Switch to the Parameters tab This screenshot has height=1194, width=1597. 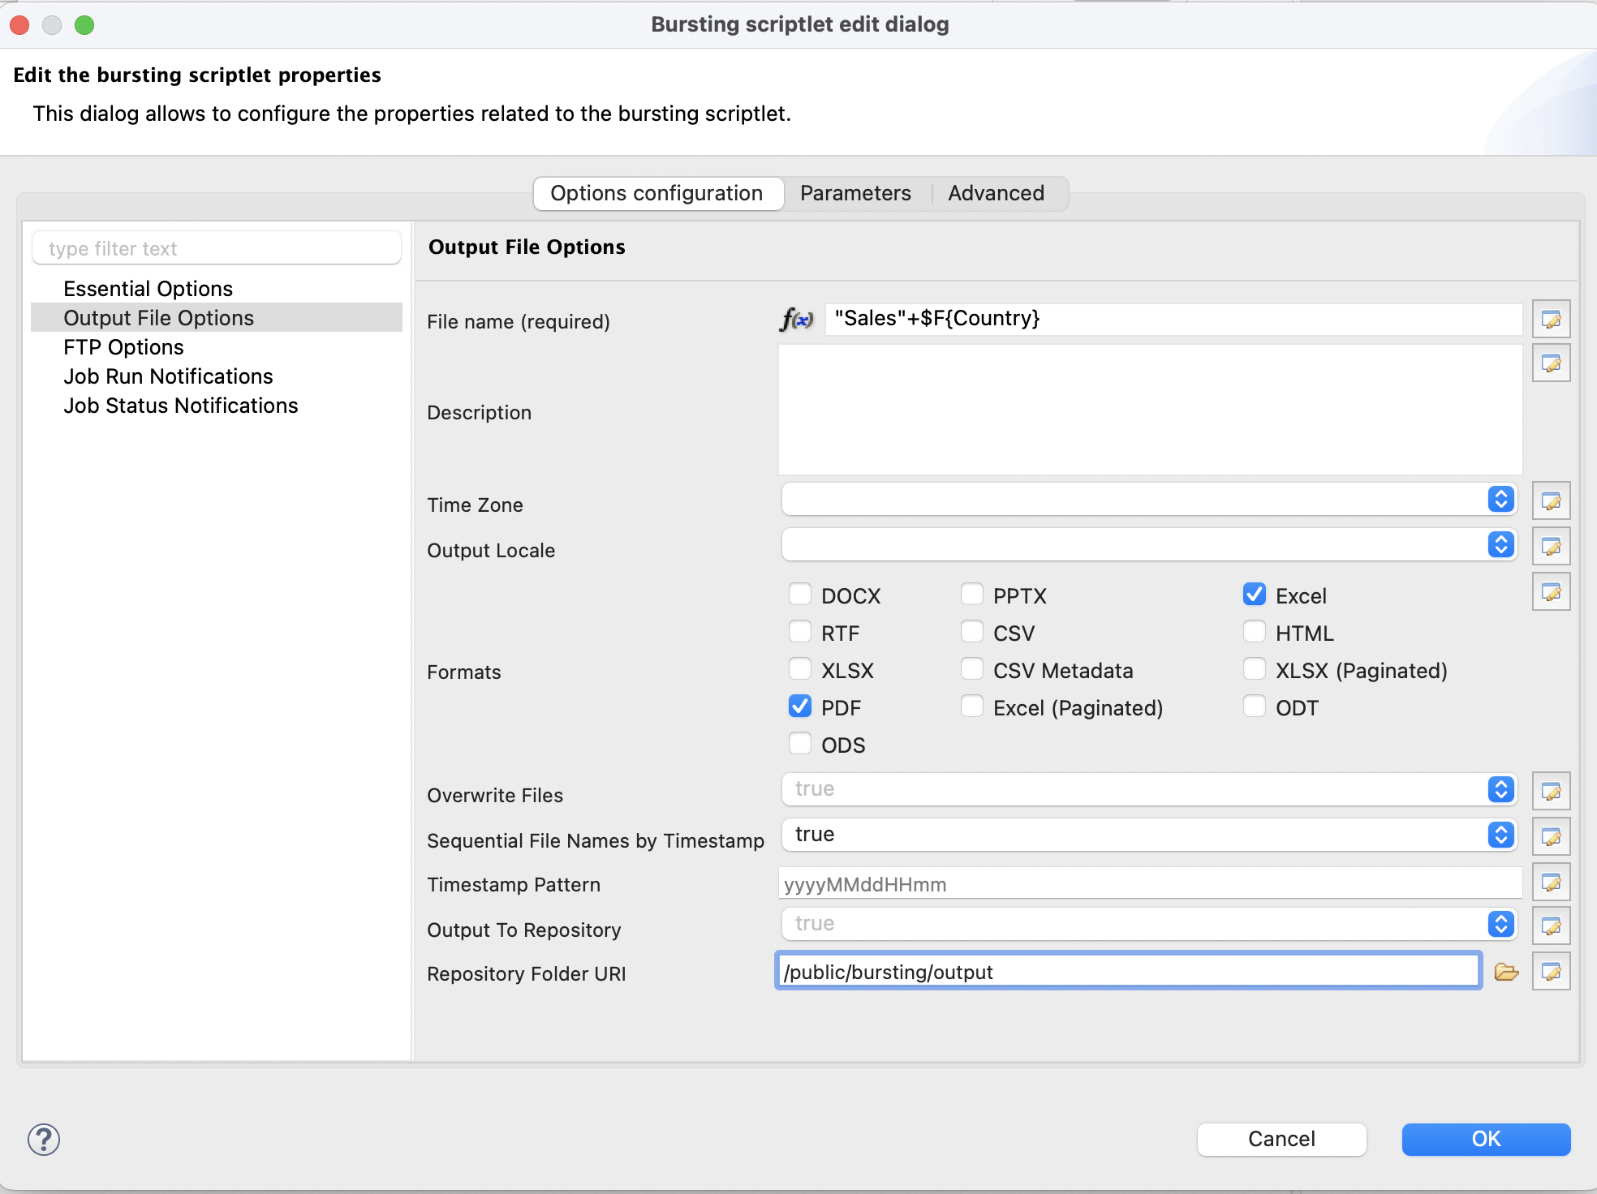click(x=855, y=194)
